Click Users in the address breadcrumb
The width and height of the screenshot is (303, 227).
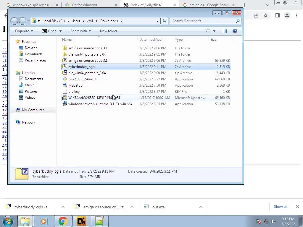(x=76, y=21)
